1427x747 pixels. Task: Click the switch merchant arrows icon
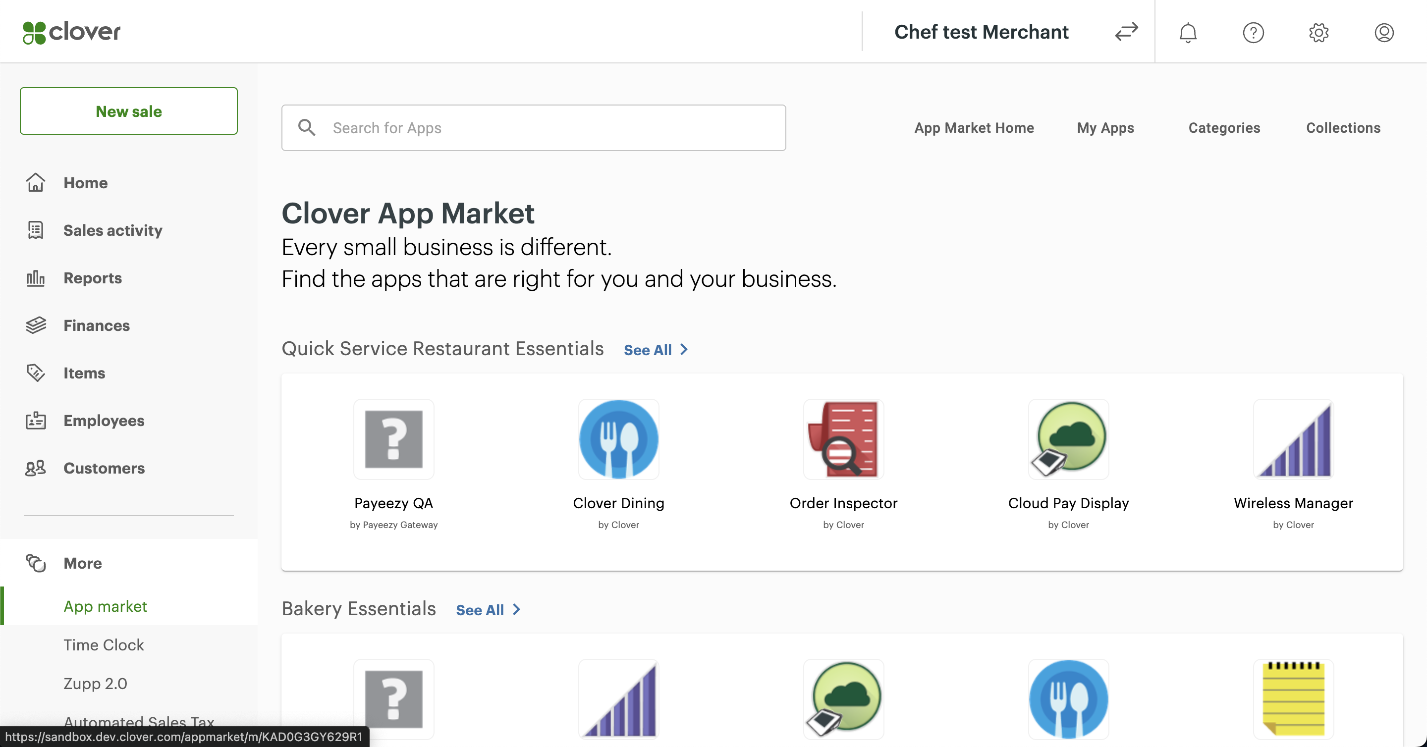click(1126, 32)
